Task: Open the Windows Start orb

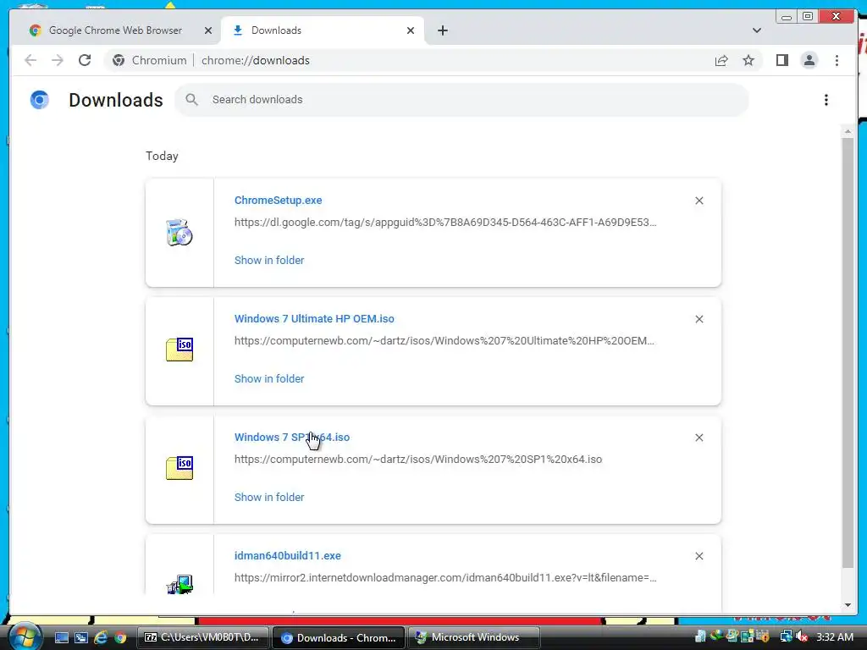Action: [25, 636]
